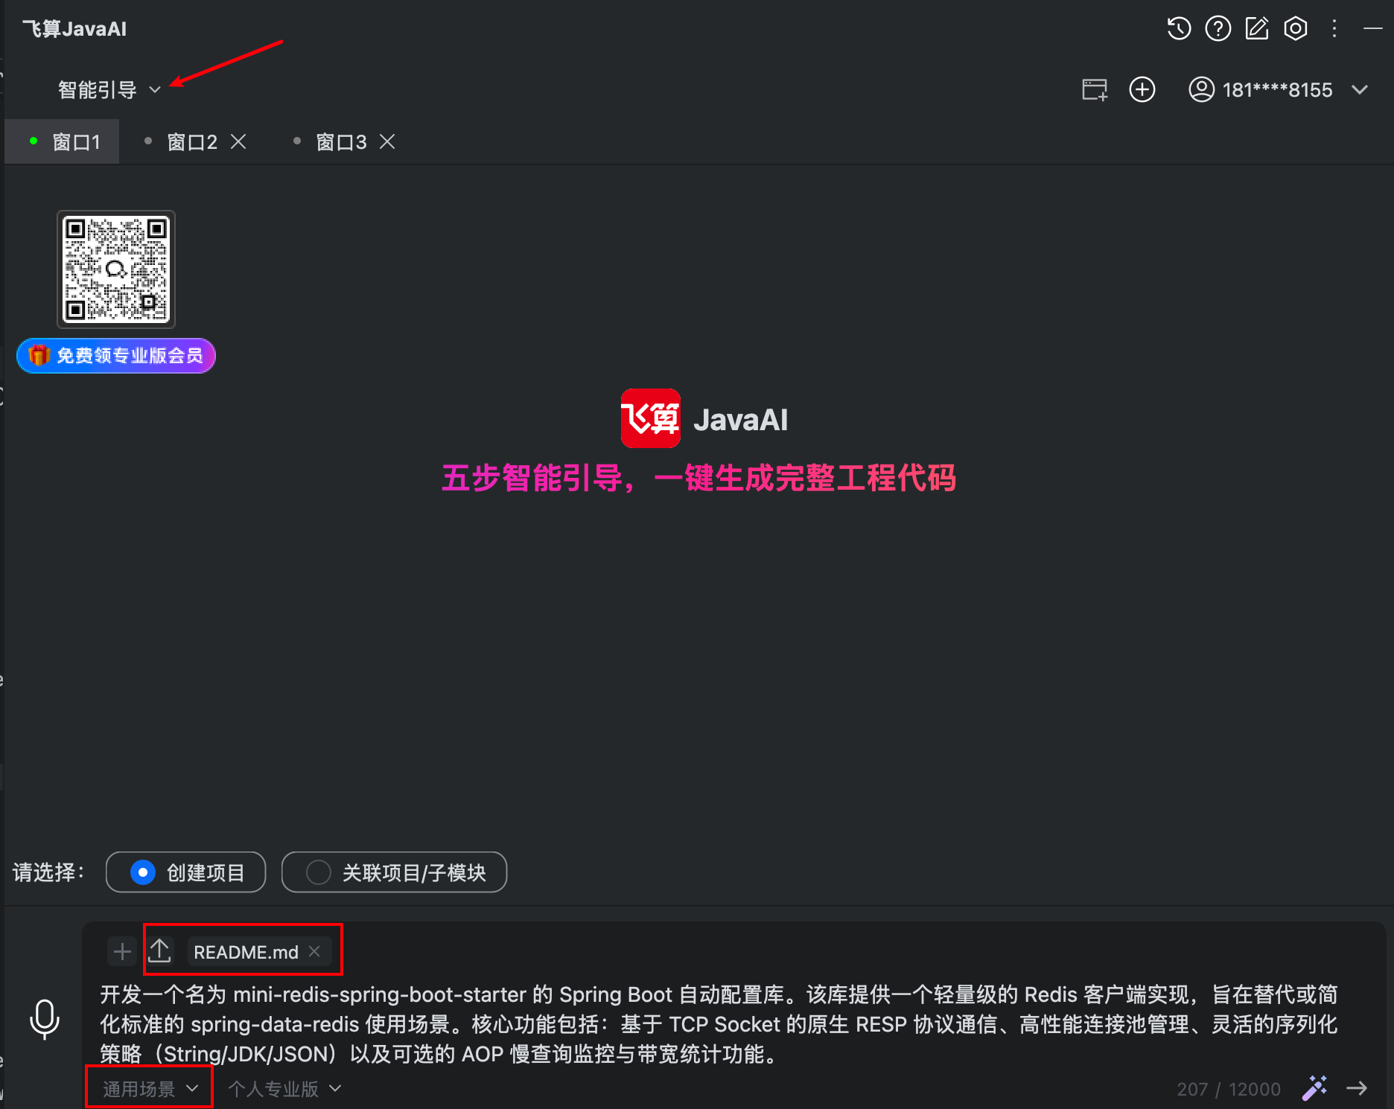Expand the 智能引导 dropdown
Image resolution: width=1394 pixels, height=1109 pixels.
pyautogui.click(x=109, y=90)
